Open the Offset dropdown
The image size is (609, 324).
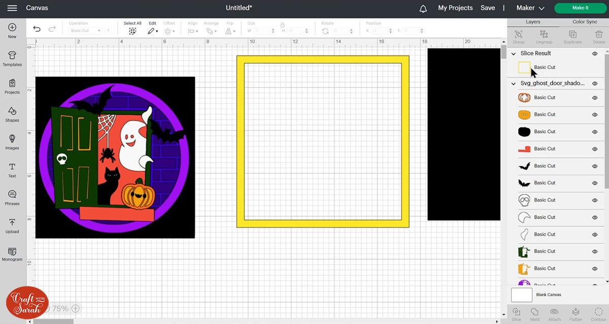[x=170, y=31]
